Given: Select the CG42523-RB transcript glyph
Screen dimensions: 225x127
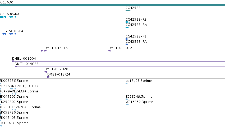Looking at the screenshot, I should coord(128,22).
